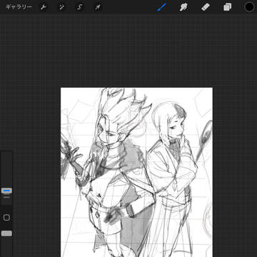Open the Adjustments magic wand menu
Viewport: 257px width, 257px height.
coord(61,7)
